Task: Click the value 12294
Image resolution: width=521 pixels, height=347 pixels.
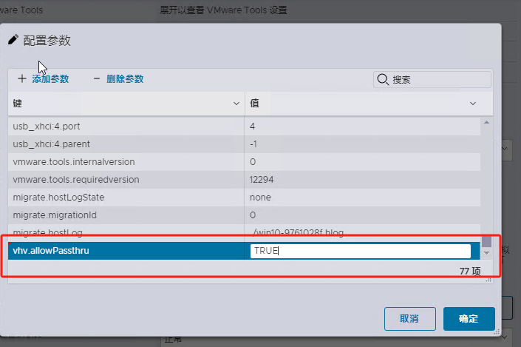Action: 262,180
